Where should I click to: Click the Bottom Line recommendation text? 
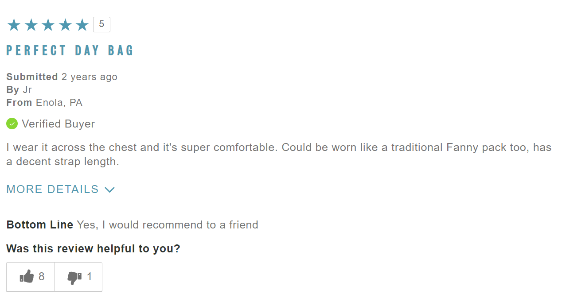(x=168, y=225)
